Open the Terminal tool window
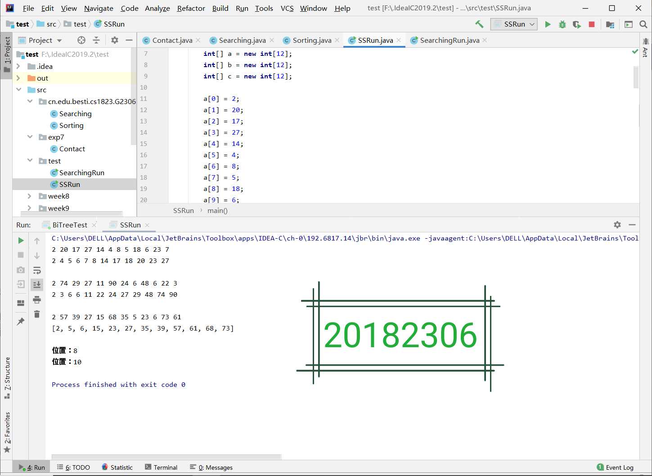Image resolution: width=652 pixels, height=476 pixels. point(161,467)
